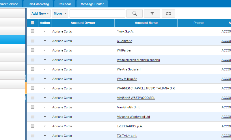Open WARNER CHAPPELL MUSIC ITALIANA S.R. link
This screenshot has width=231, height=140.
(146, 88)
